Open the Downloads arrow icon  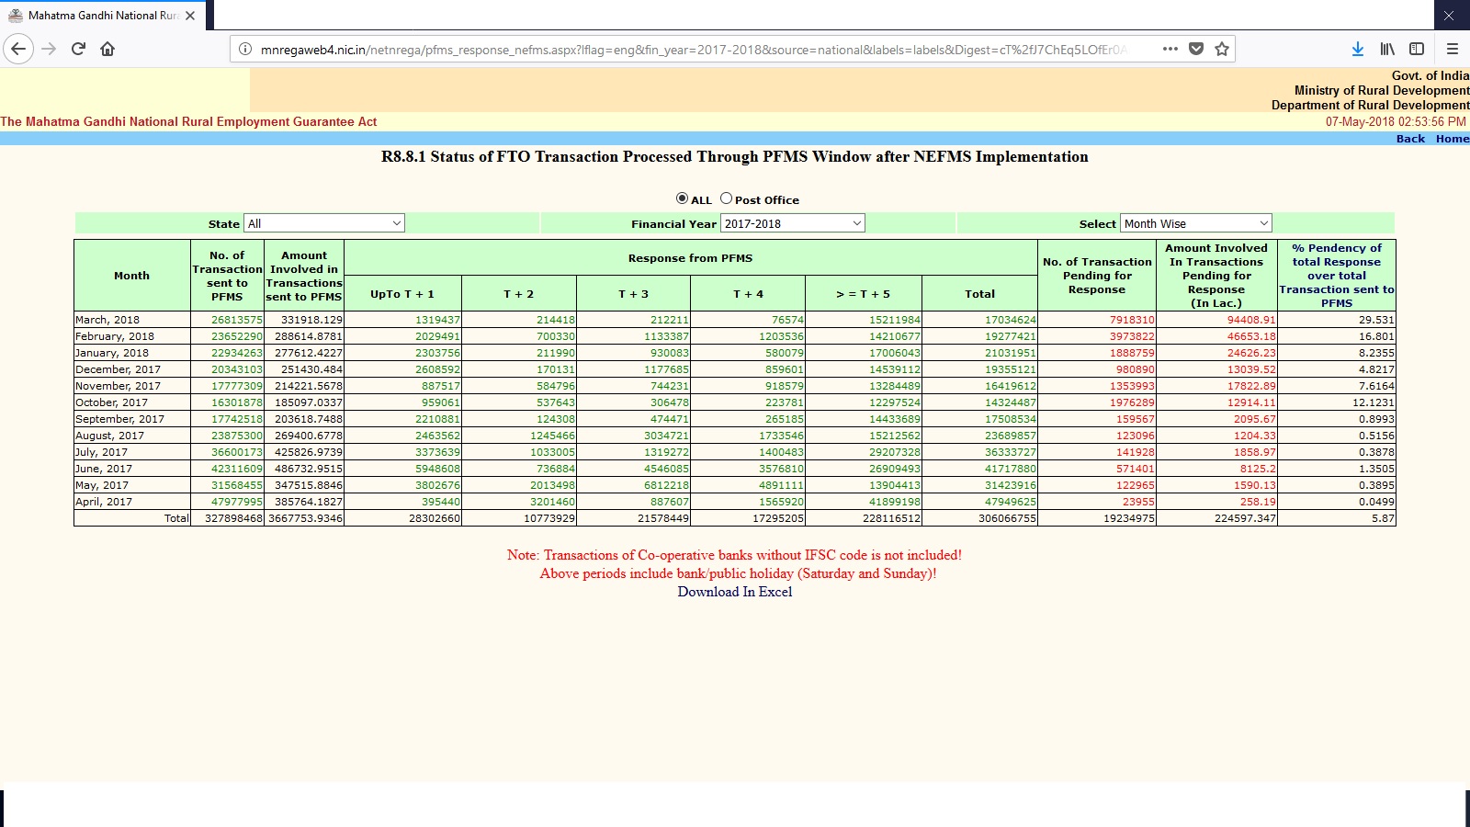coord(1357,49)
